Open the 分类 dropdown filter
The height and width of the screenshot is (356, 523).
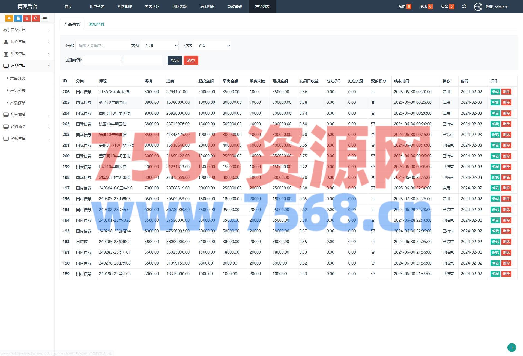click(x=212, y=46)
